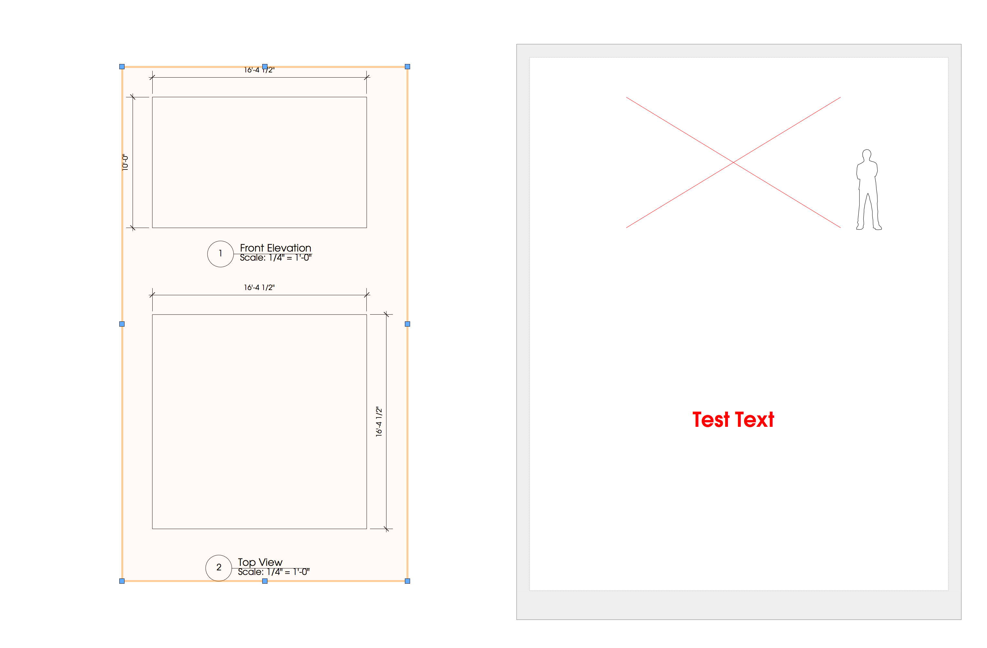The height and width of the screenshot is (648, 987).
Task: Select the Front Elevation title text
Action: tap(275, 248)
